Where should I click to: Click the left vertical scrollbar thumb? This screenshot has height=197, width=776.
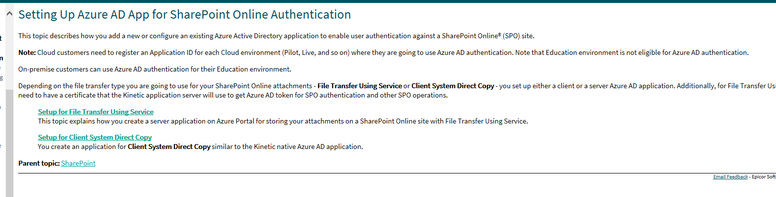(9, 143)
